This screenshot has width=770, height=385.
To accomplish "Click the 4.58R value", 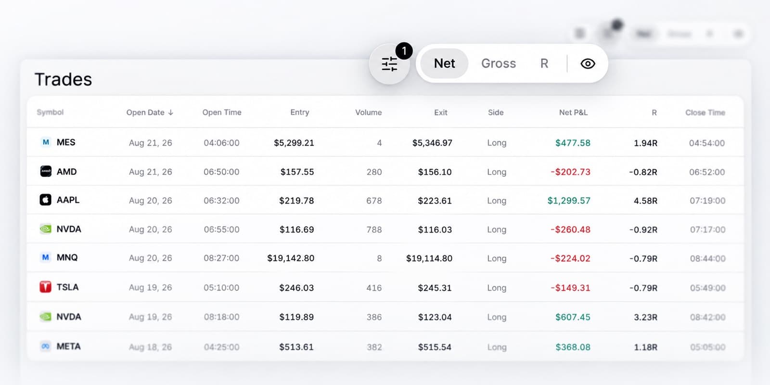I will coord(645,201).
